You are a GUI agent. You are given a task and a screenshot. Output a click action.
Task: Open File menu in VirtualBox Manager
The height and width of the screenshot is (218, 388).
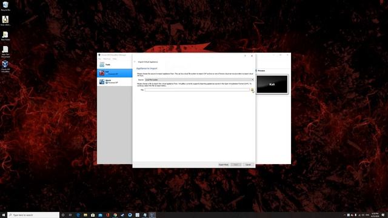[x=99, y=59]
